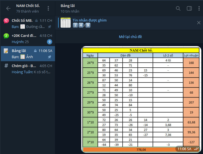Click the back arrow in sidebar header
203x154 pixels.
pyautogui.click(x=8, y=8)
